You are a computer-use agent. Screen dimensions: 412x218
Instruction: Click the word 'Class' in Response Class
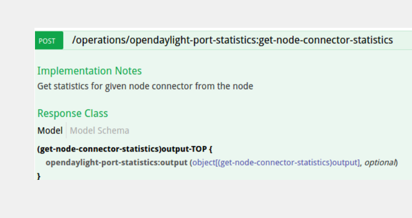(x=95, y=113)
